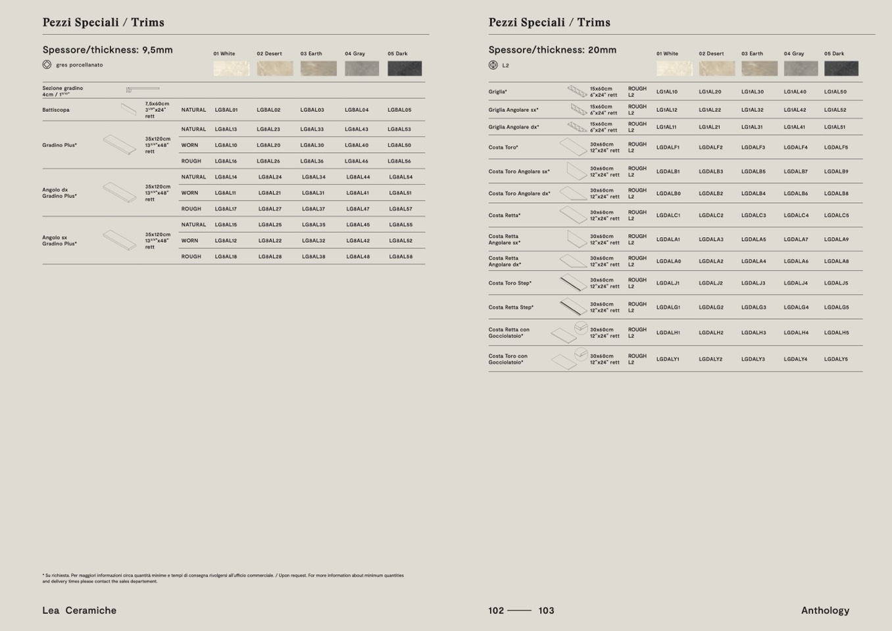This screenshot has height=631, width=892.
Task: Select the Costa Toro Angolare sx illustration
Action: [576, 171]
